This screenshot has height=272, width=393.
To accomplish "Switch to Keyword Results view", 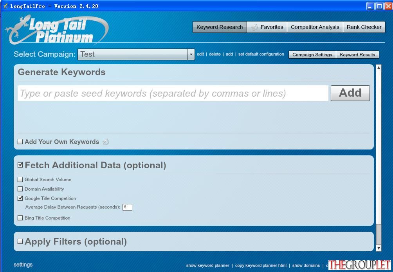I will pyautogui.click(x=357, y=55).
